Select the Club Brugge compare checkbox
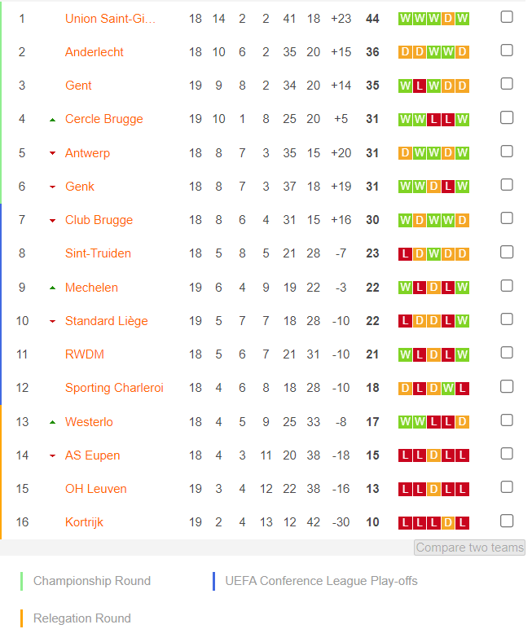The image size is (532, 629). pos(507,218)
